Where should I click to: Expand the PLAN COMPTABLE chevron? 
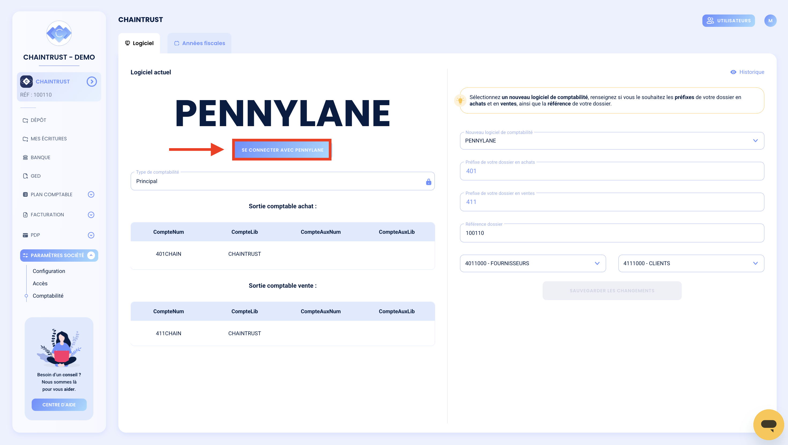coord(91,195)
